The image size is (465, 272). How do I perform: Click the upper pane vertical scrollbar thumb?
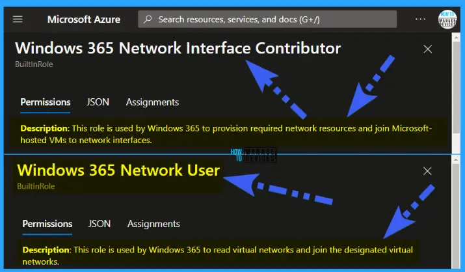(x=456, y=87)
